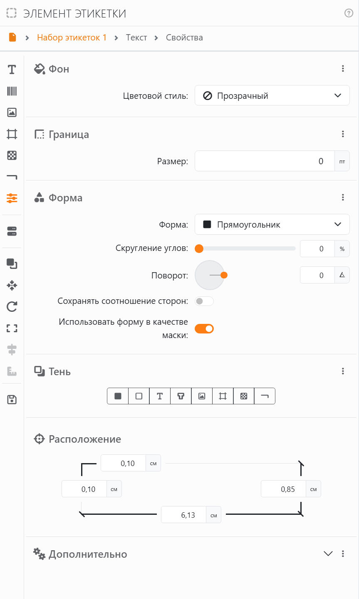Go to Набор этикеток 1 breadcrumb

tap(72, 38)
